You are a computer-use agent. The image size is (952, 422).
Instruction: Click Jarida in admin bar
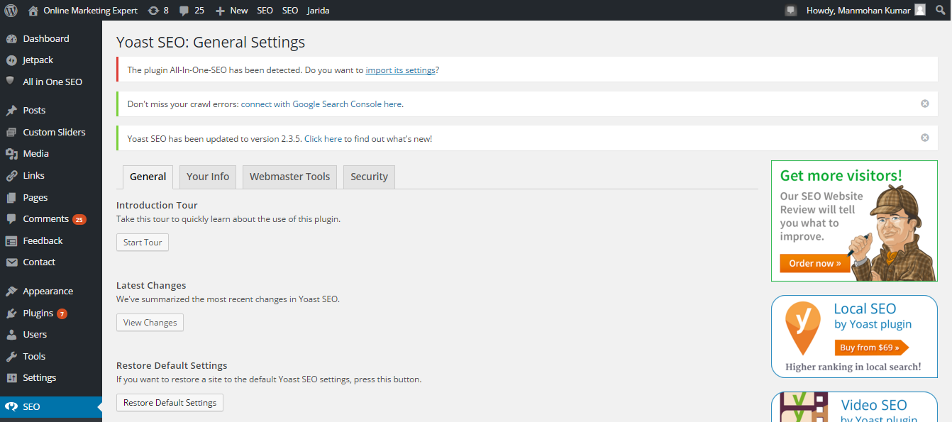pos(318,11)
